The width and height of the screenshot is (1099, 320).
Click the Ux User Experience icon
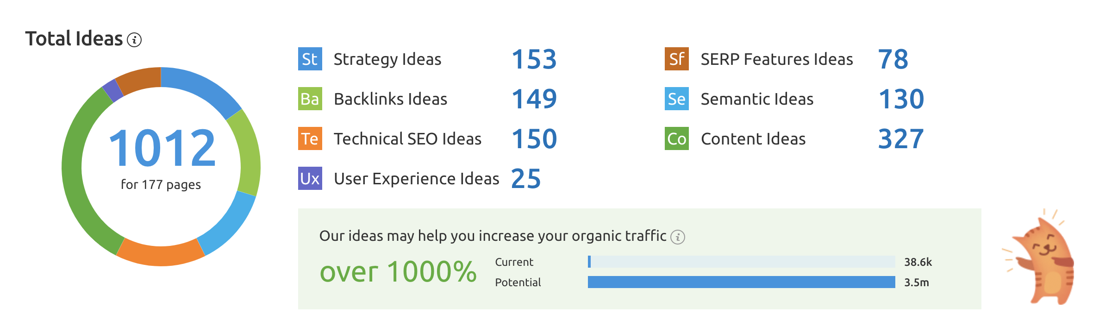pos(310,178)
